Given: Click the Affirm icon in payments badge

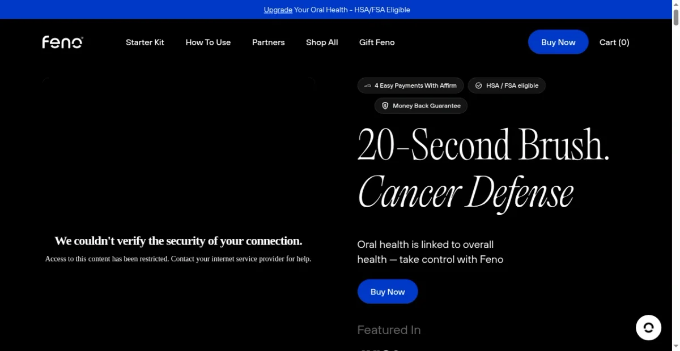Looking at the screenshot, I should point(368,85).
